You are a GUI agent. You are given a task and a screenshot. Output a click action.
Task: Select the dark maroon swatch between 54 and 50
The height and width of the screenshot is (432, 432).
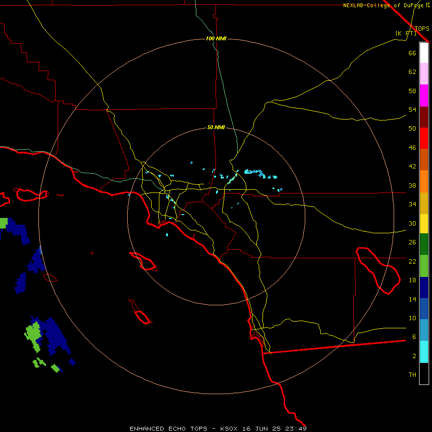(x=424, y=117)
